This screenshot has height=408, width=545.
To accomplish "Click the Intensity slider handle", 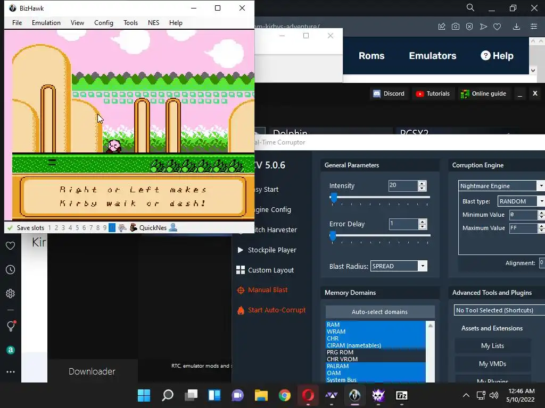I will pos(334,198).
